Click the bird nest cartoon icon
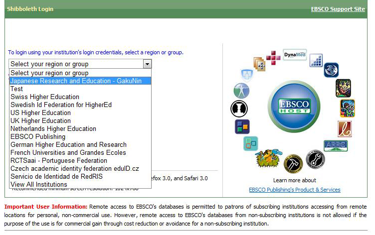The image size is (375, 235). click(x=268, y=158)
